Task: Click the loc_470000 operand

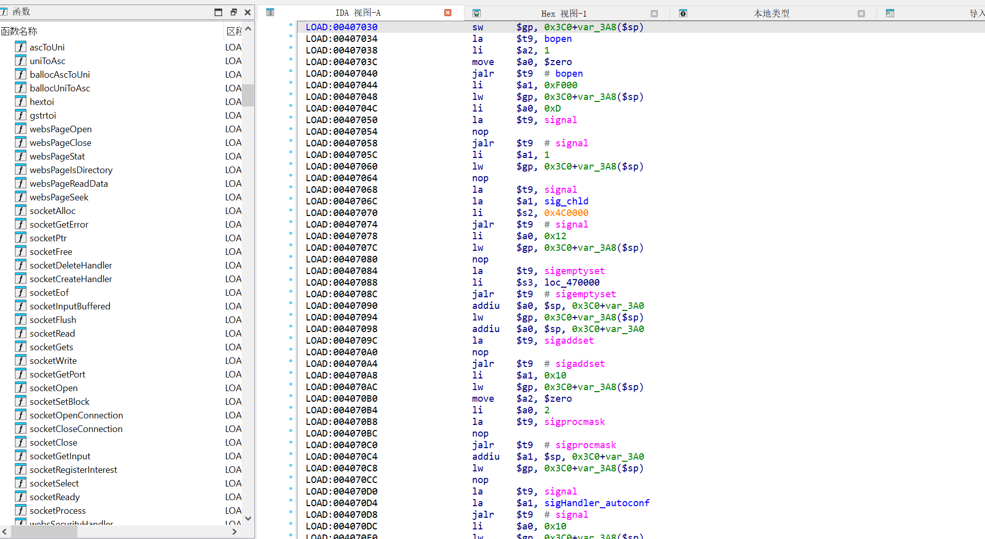Action: point(572,282)
